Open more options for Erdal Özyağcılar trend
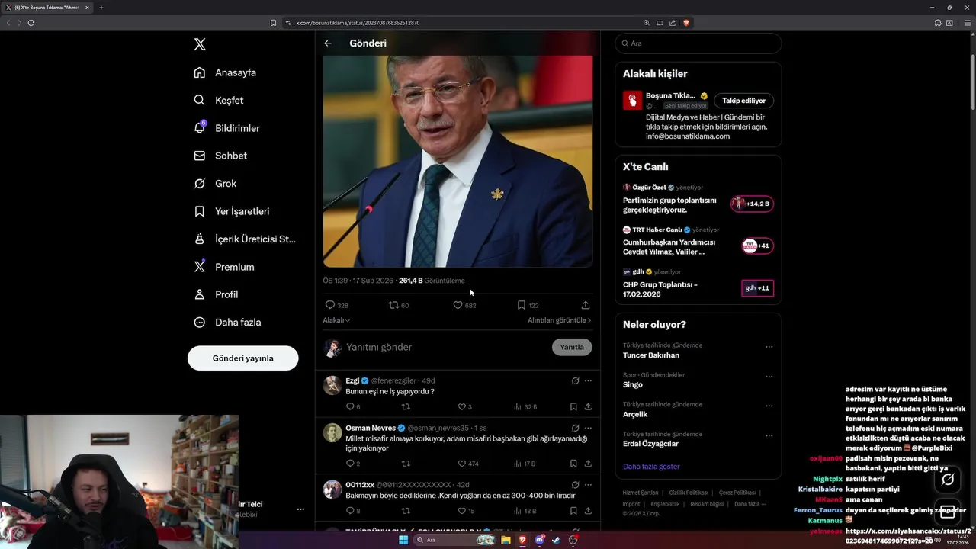976x549 pixels. (769, 435)
